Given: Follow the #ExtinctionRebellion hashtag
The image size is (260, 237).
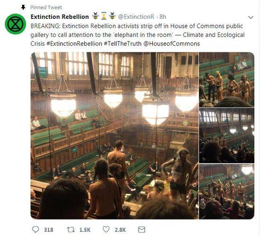Looking at the screenshot, I should pyautogui.click(x=74, y=44).
